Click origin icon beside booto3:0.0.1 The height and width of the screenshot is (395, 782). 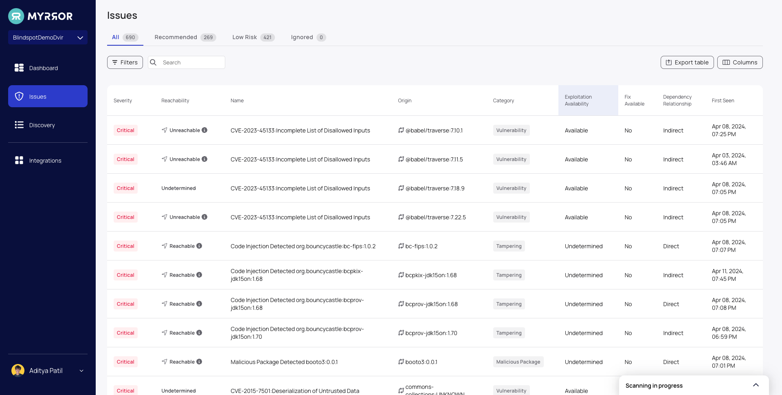401,362
